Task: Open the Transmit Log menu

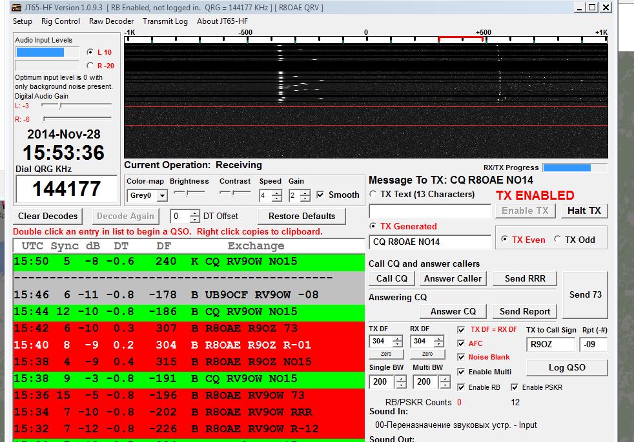Action: click(165, 21)
